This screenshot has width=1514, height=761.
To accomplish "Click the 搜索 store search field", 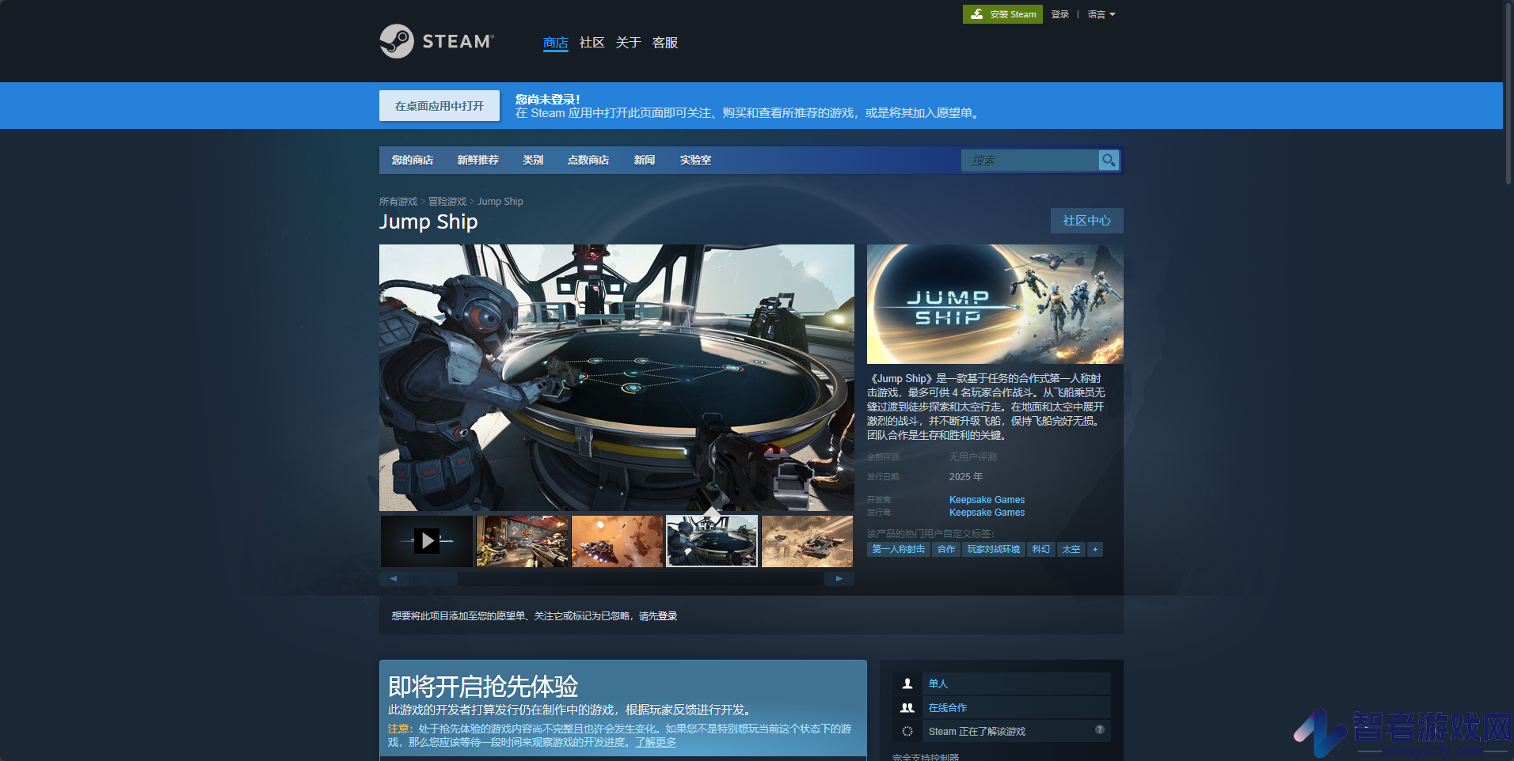I will click(x=1030, y=161).
